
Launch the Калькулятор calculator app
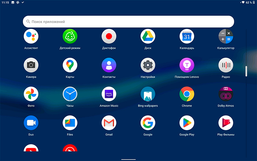[x=226, y=36]
